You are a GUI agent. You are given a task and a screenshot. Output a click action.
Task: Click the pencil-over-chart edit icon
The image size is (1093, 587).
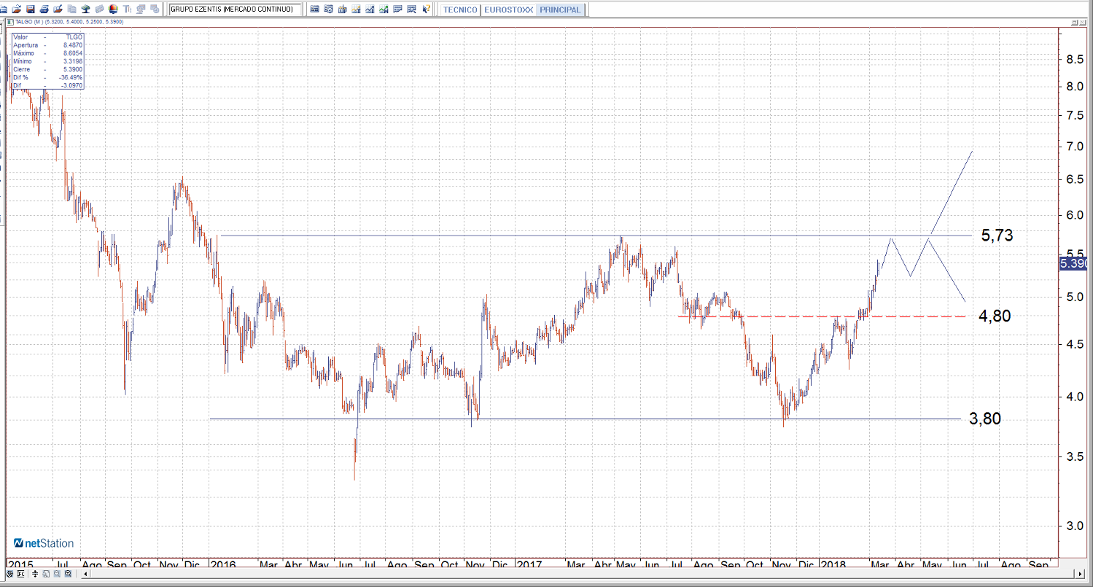point(58,9)
